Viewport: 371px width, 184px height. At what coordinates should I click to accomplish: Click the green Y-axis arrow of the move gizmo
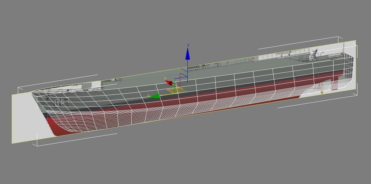pyautogui.click(x=155, y=96)
